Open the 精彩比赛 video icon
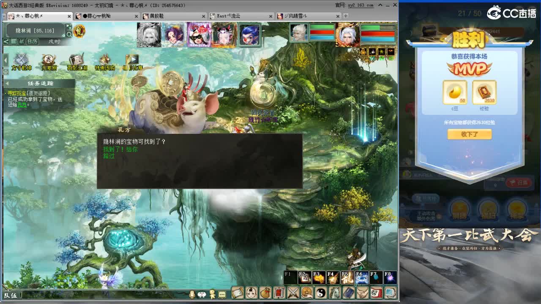The height and width of the screenshot is (304, 541). coord(132,62)
